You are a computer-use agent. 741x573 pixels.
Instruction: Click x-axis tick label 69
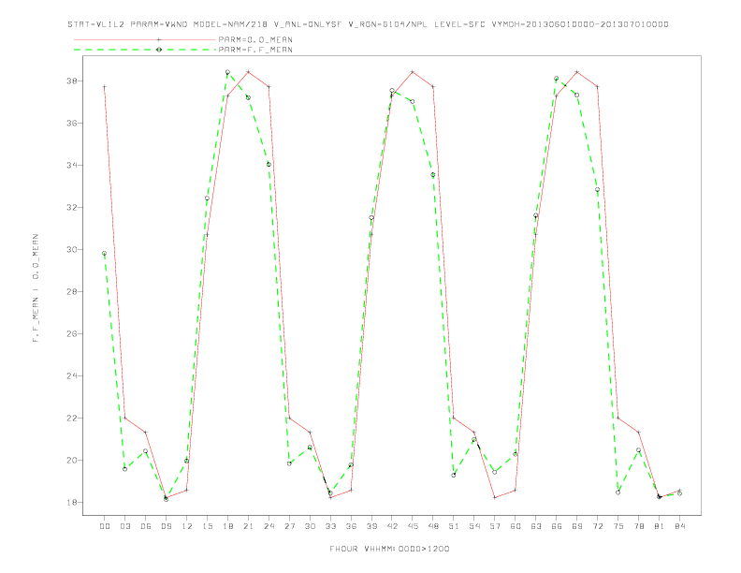(577, 526)
